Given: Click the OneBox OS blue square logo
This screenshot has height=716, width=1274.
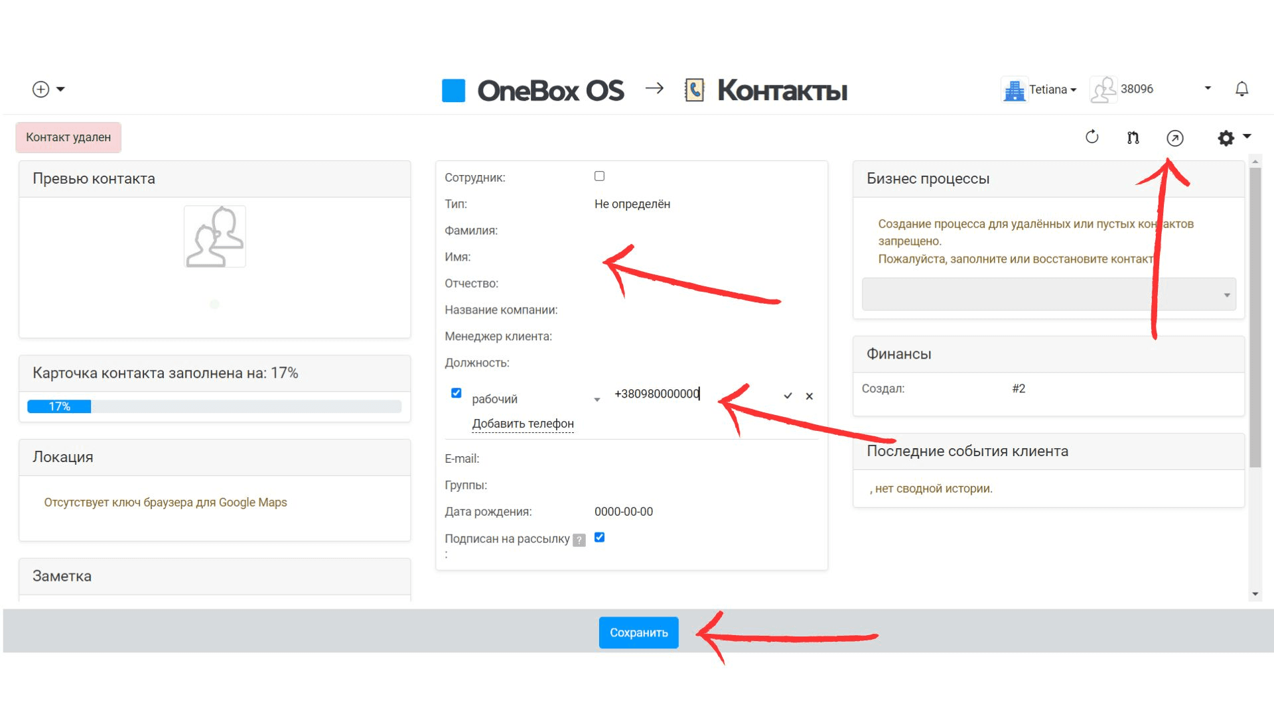Looking at the screenshot, I should (454, 91).
